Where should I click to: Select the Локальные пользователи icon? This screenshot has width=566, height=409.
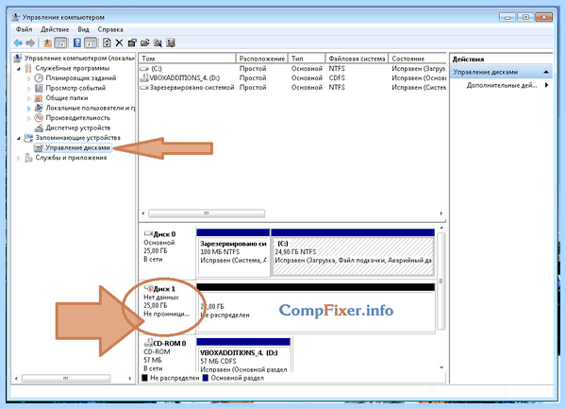click(39, 108)
